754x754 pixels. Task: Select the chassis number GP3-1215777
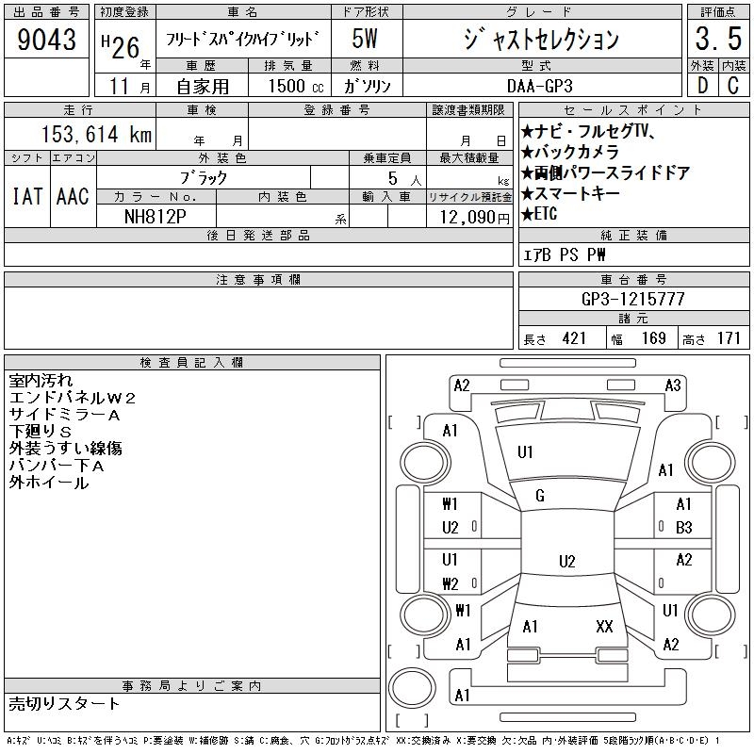click(633, 299)
